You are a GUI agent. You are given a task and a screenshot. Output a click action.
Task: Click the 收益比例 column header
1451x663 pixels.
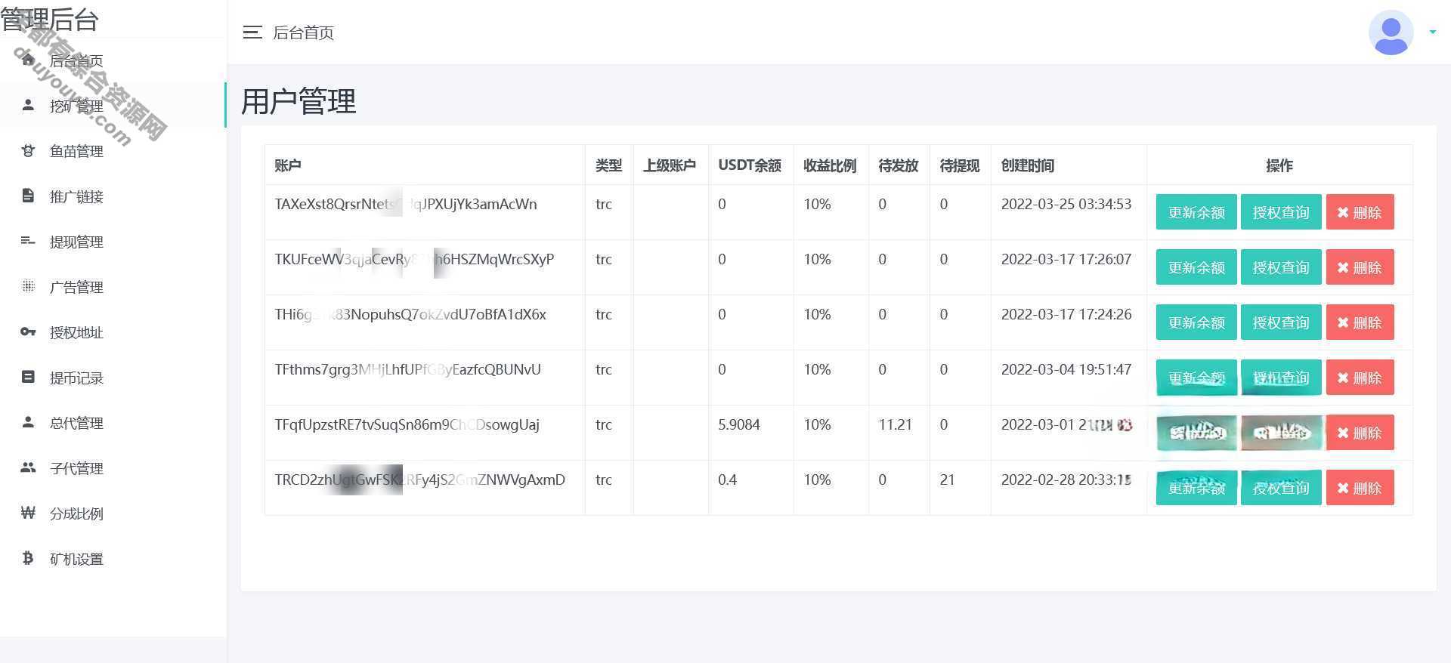click(x=830, y=165)
